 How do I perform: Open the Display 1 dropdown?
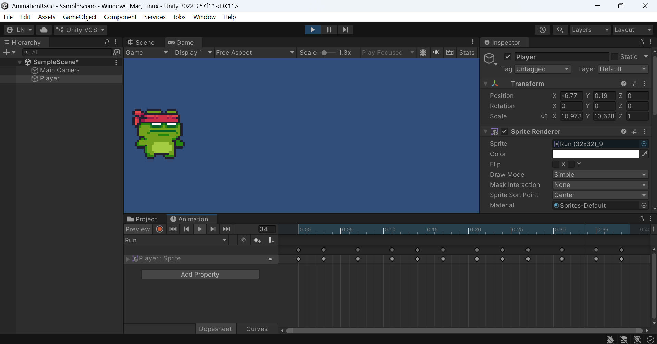[193, 52]
